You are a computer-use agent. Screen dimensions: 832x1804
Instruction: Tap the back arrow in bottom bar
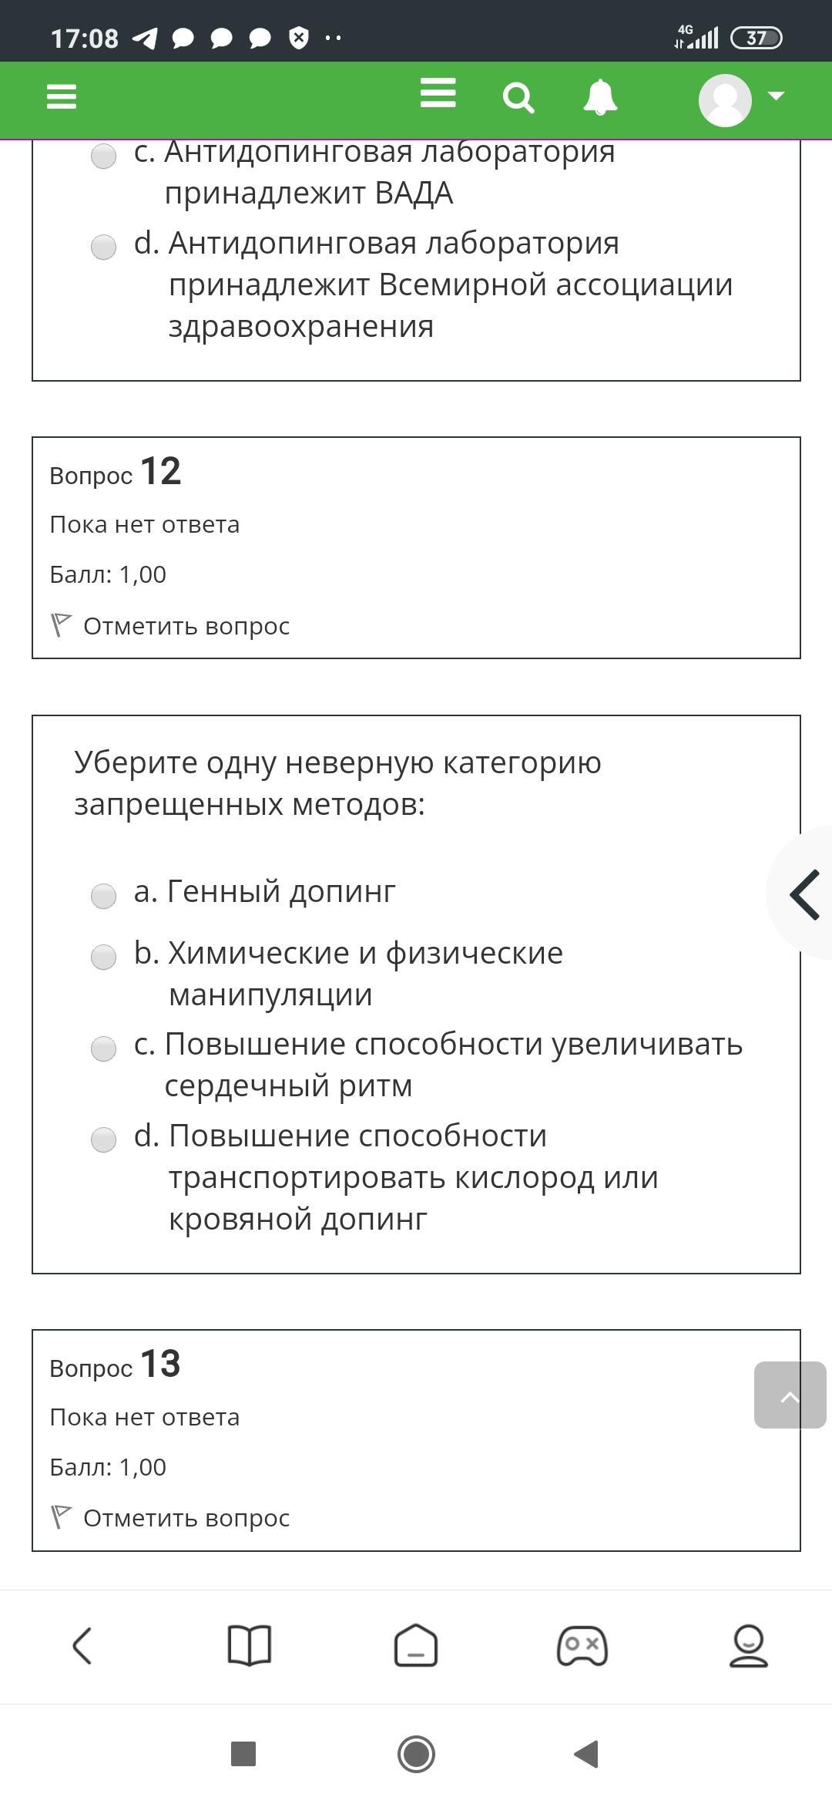(x=82, y=1646)
